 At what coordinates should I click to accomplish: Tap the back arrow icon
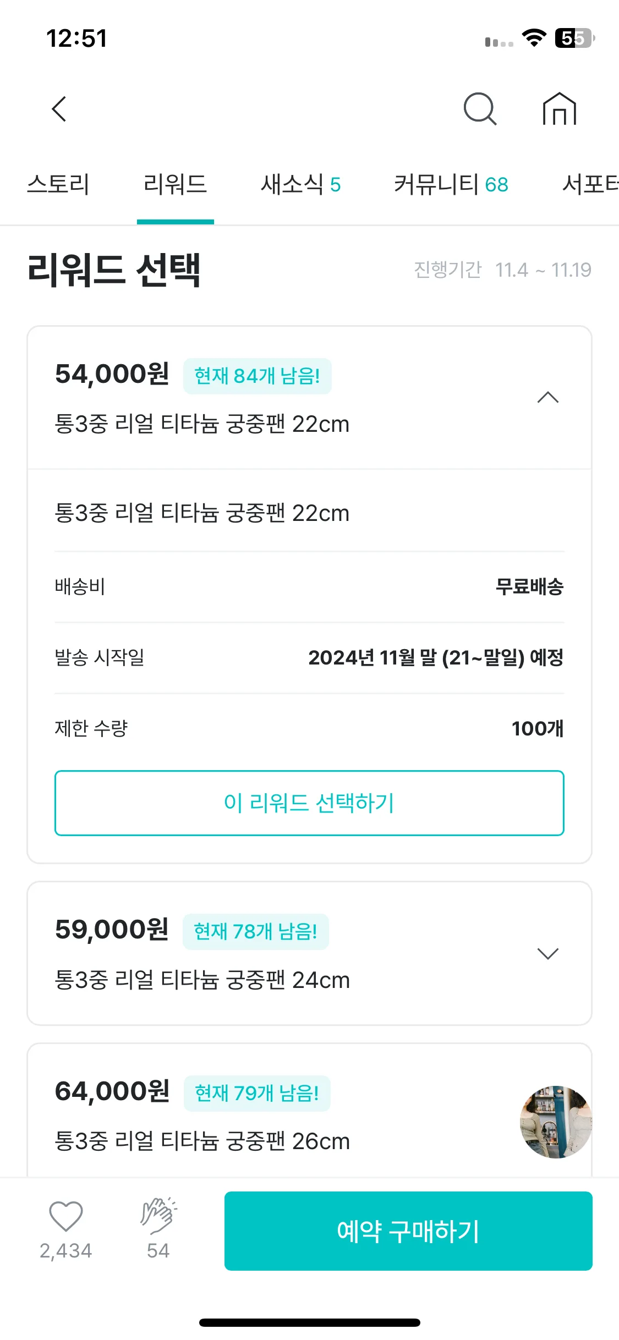point(59,109)
